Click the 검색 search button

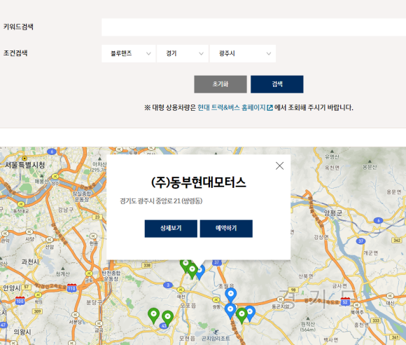276,84
